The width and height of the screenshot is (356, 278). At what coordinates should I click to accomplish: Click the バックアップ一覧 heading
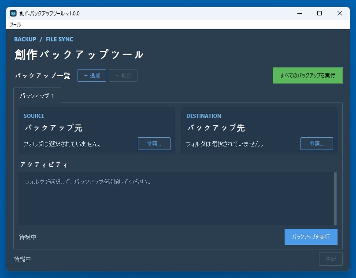coord(43,76)
